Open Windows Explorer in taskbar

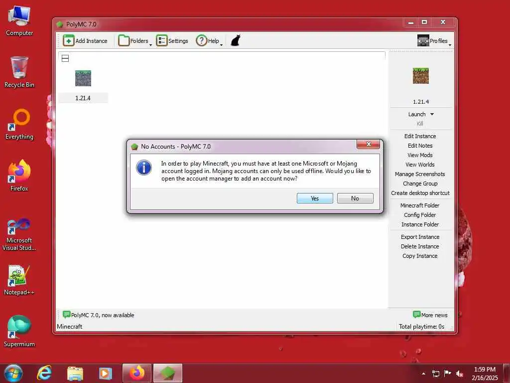coord(75,373)
